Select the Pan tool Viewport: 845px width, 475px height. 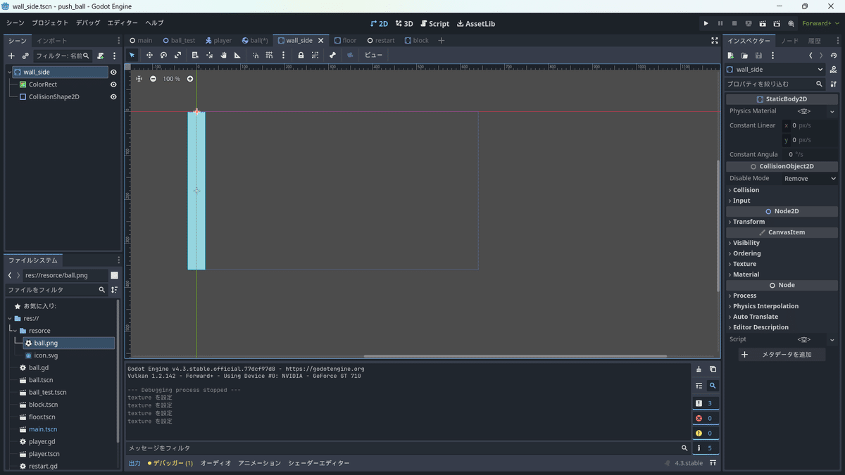click(x=223, y=55)
